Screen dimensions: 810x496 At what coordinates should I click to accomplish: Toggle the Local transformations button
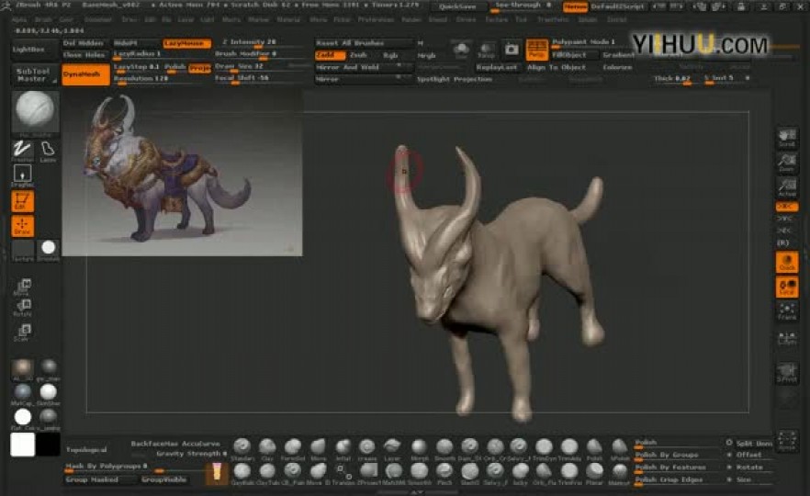787,287
